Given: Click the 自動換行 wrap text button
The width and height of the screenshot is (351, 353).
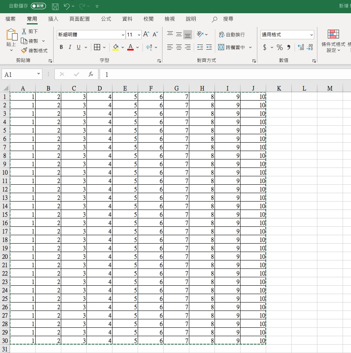Looking at the screenshot, I should [x=232, y=35].
